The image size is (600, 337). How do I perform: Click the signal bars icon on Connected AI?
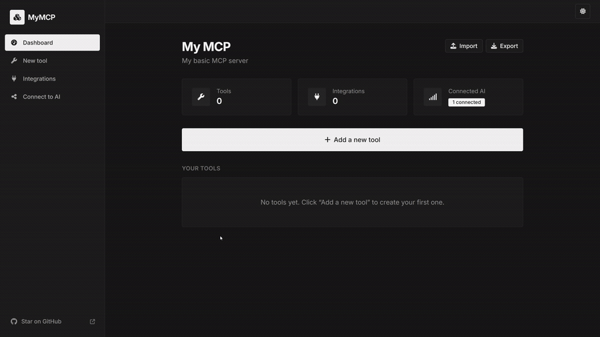[x=433, y=97]
